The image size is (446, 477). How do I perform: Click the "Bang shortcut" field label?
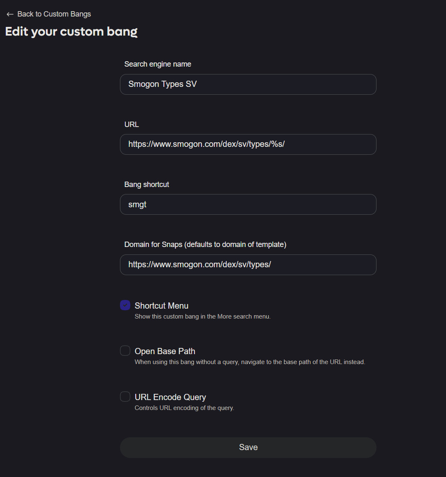[x=146, y=185]
